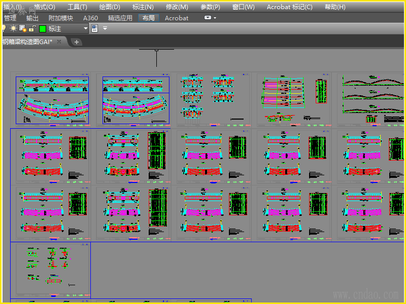Switch to the 钢箱梁构造图GAI* file tab

[x=28, y=42]
